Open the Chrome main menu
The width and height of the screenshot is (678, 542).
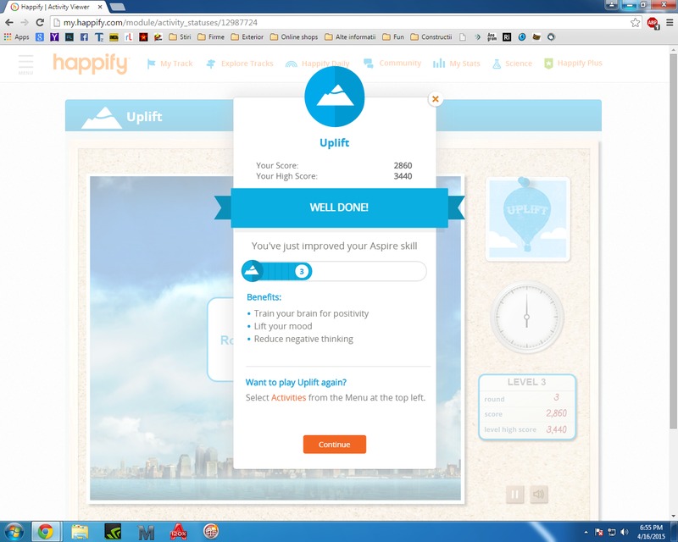(x=670, y=23)
